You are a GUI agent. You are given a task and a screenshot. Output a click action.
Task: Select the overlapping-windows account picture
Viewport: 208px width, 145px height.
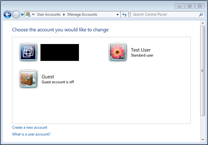(x=28, y=52)
